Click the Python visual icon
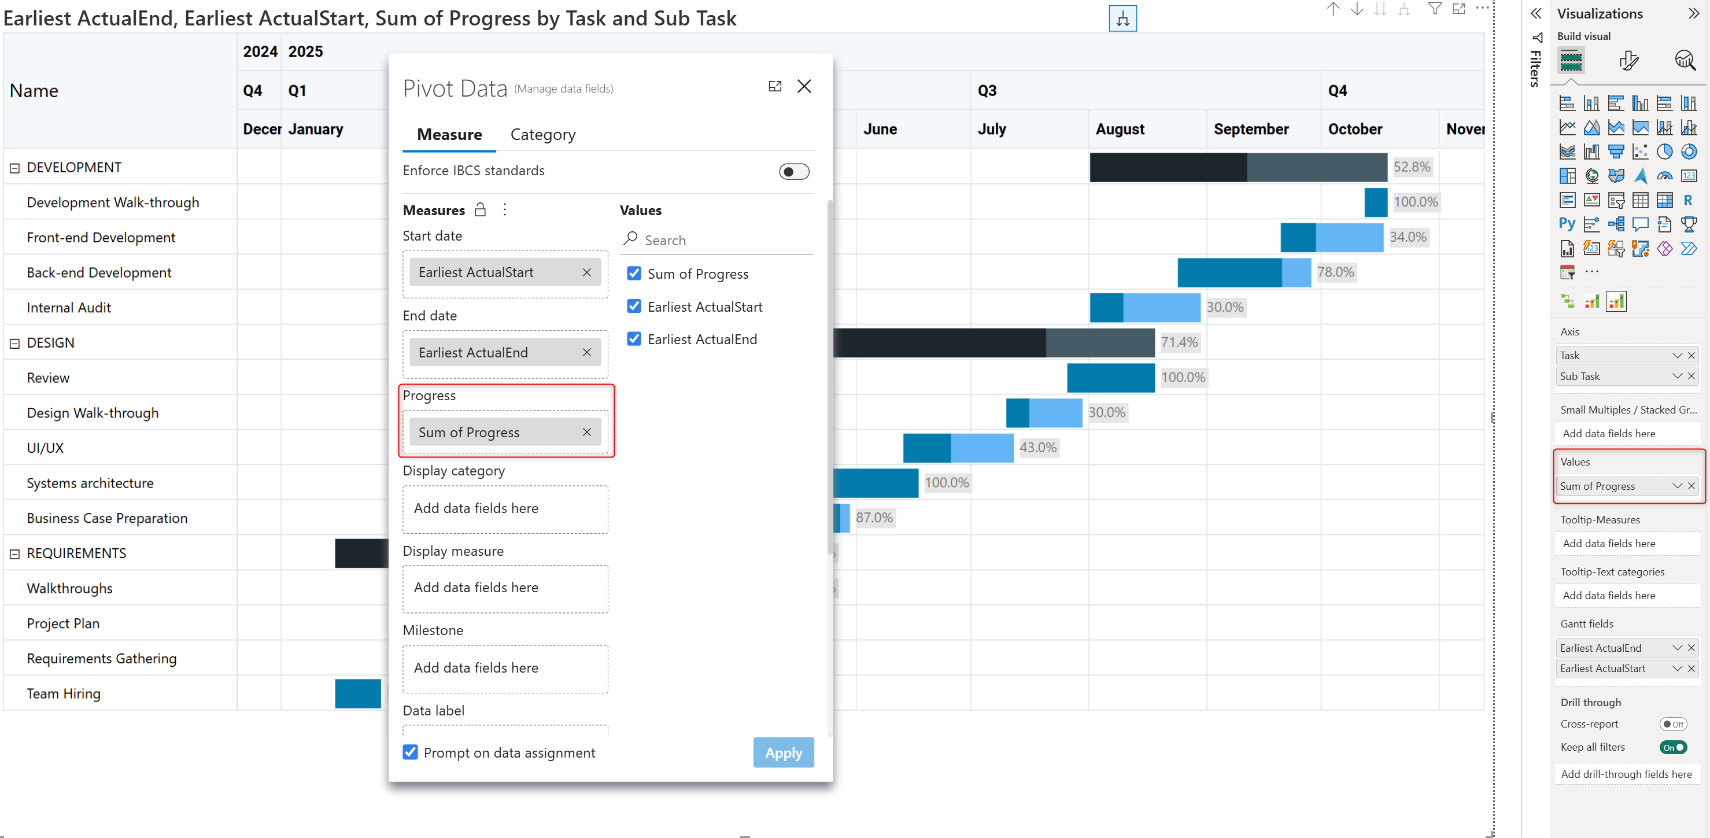Image resolution: width=1710 pixels, height=838 pixels. (x=1567, y=224)
